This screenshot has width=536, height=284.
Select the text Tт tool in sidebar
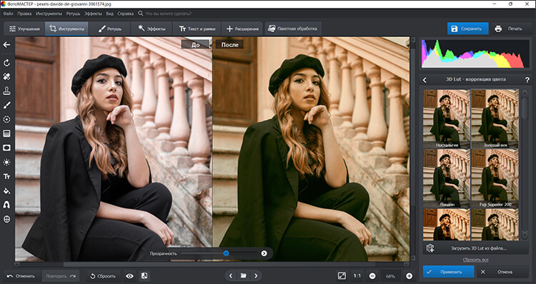6,176
